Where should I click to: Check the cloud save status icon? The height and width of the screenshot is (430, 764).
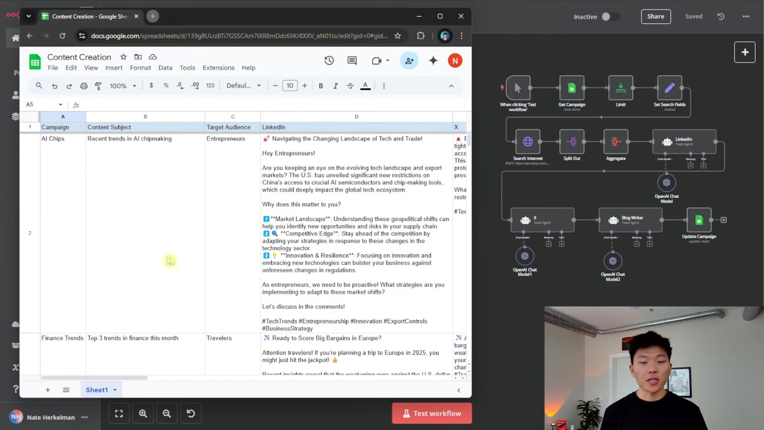pyautogui.click(x=153, y=57)
